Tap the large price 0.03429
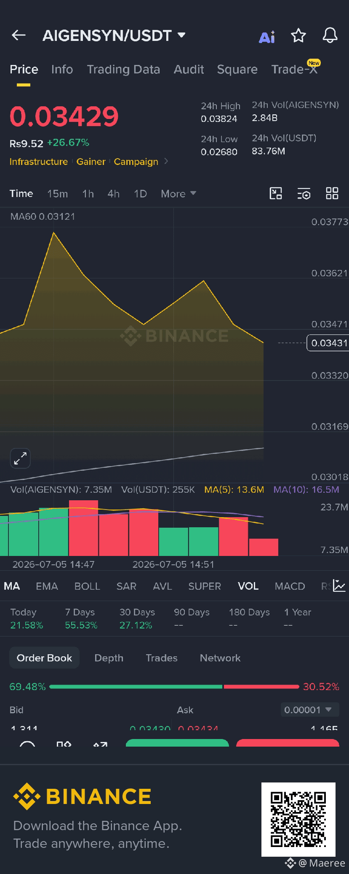 pos(64,116)
